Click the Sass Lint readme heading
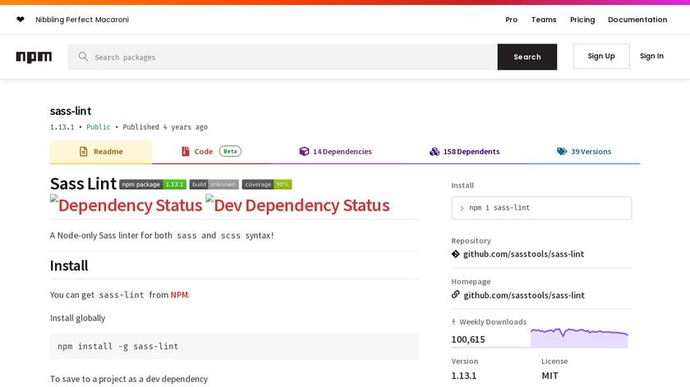The height and width of the screenshot is (387, 690). click(x=83, y=184)
